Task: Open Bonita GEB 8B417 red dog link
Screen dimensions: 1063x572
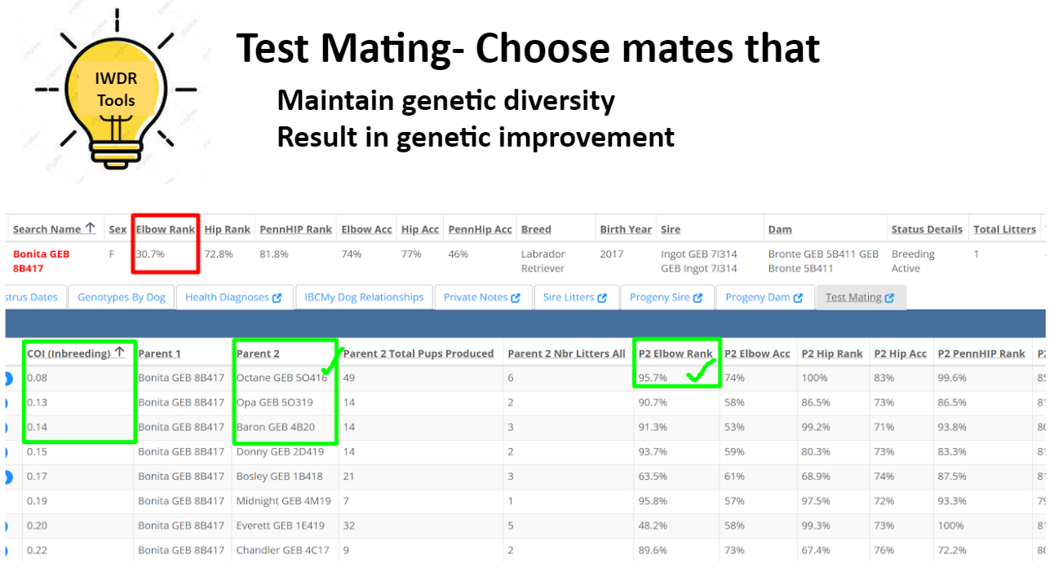Action: [42, 261]
